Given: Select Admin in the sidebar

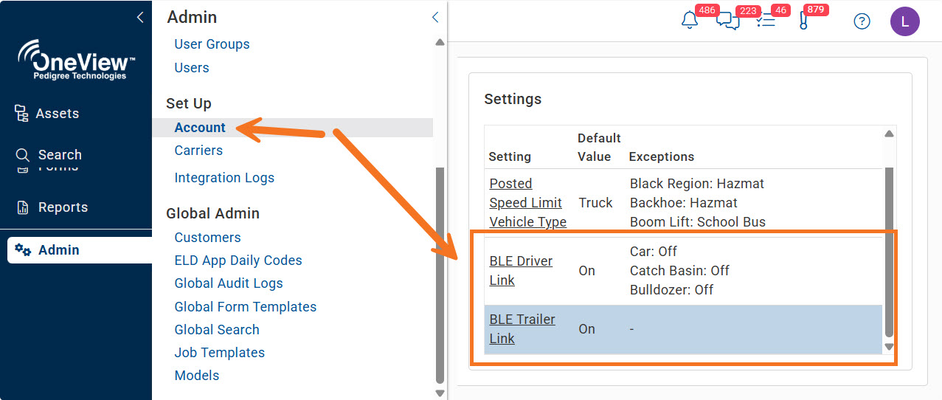Looking at the screenshot, I should coord(80,250).
